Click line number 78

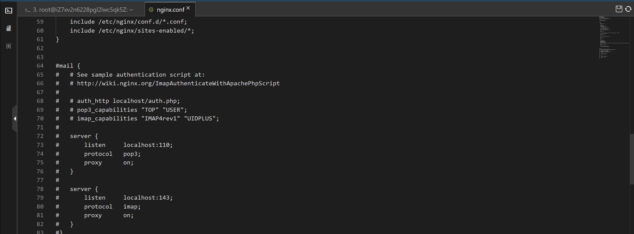[x=40, y=189]
